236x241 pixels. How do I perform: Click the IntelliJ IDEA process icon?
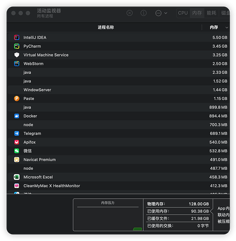(x=17, y=38)
